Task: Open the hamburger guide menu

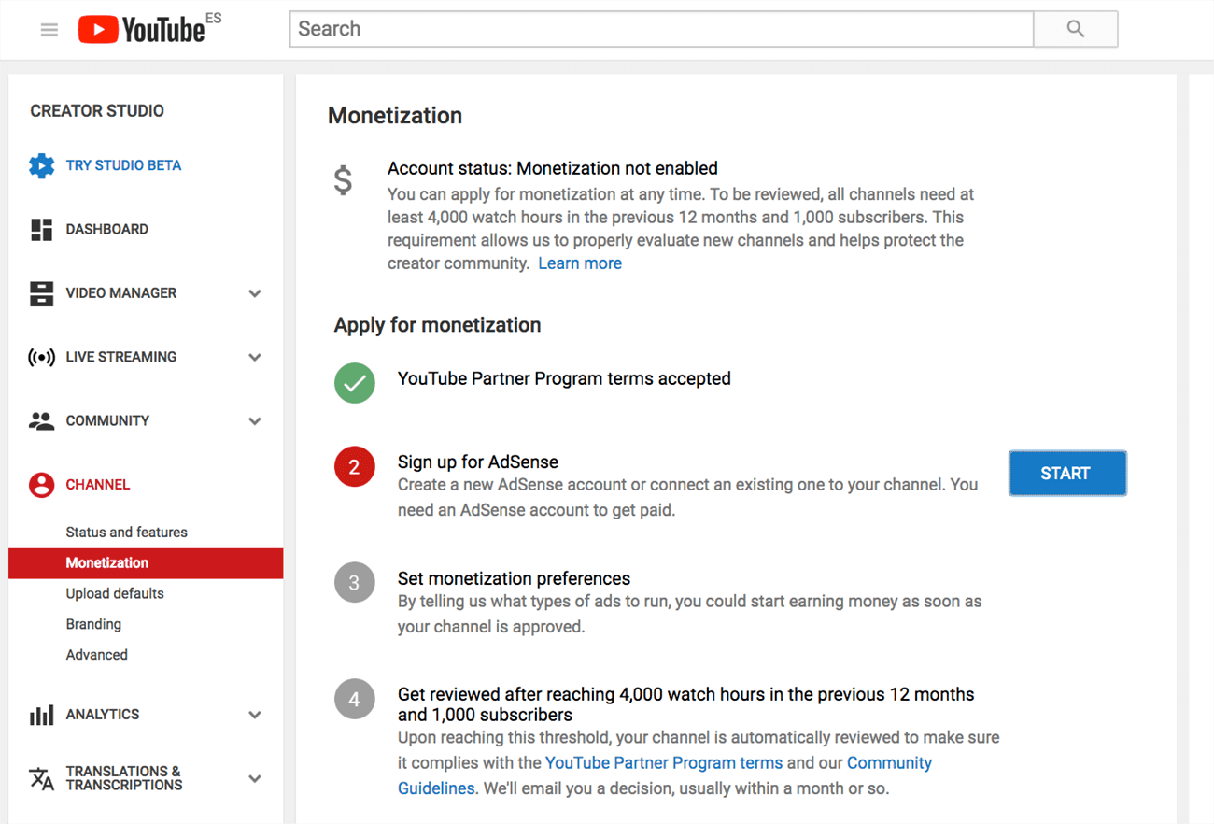Action: (49, 30)
